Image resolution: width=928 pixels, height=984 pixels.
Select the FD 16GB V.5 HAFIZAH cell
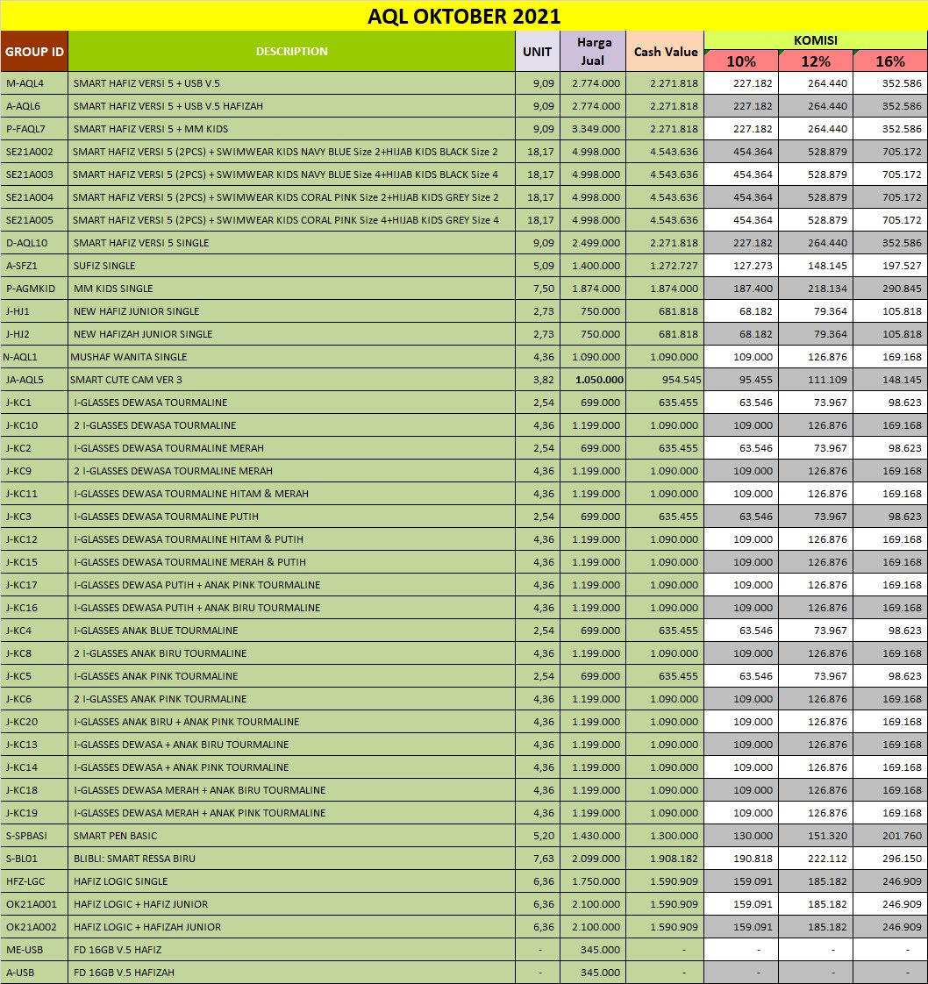[291, 973]
